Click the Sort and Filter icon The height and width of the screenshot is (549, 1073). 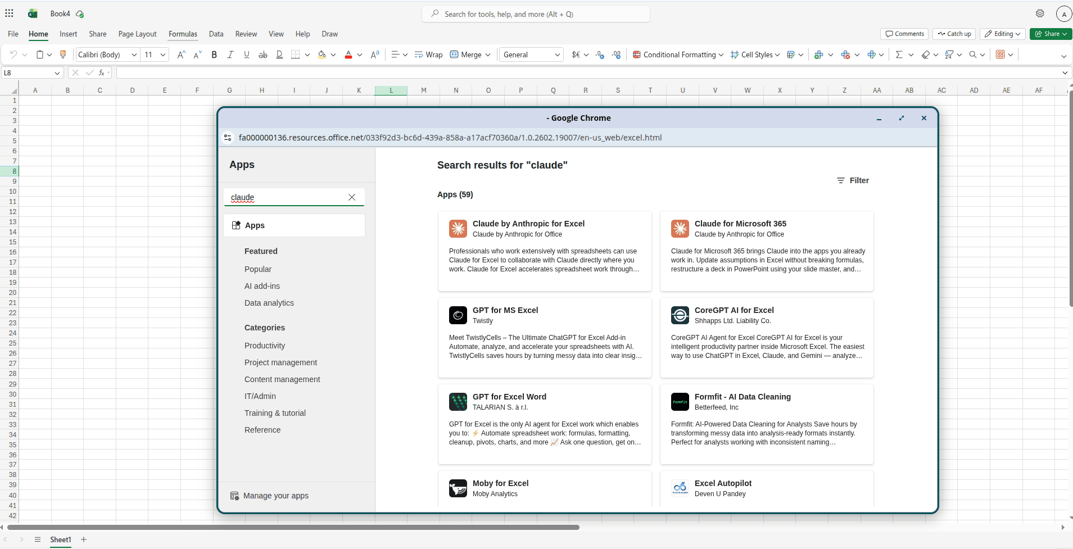pos(949,55)
